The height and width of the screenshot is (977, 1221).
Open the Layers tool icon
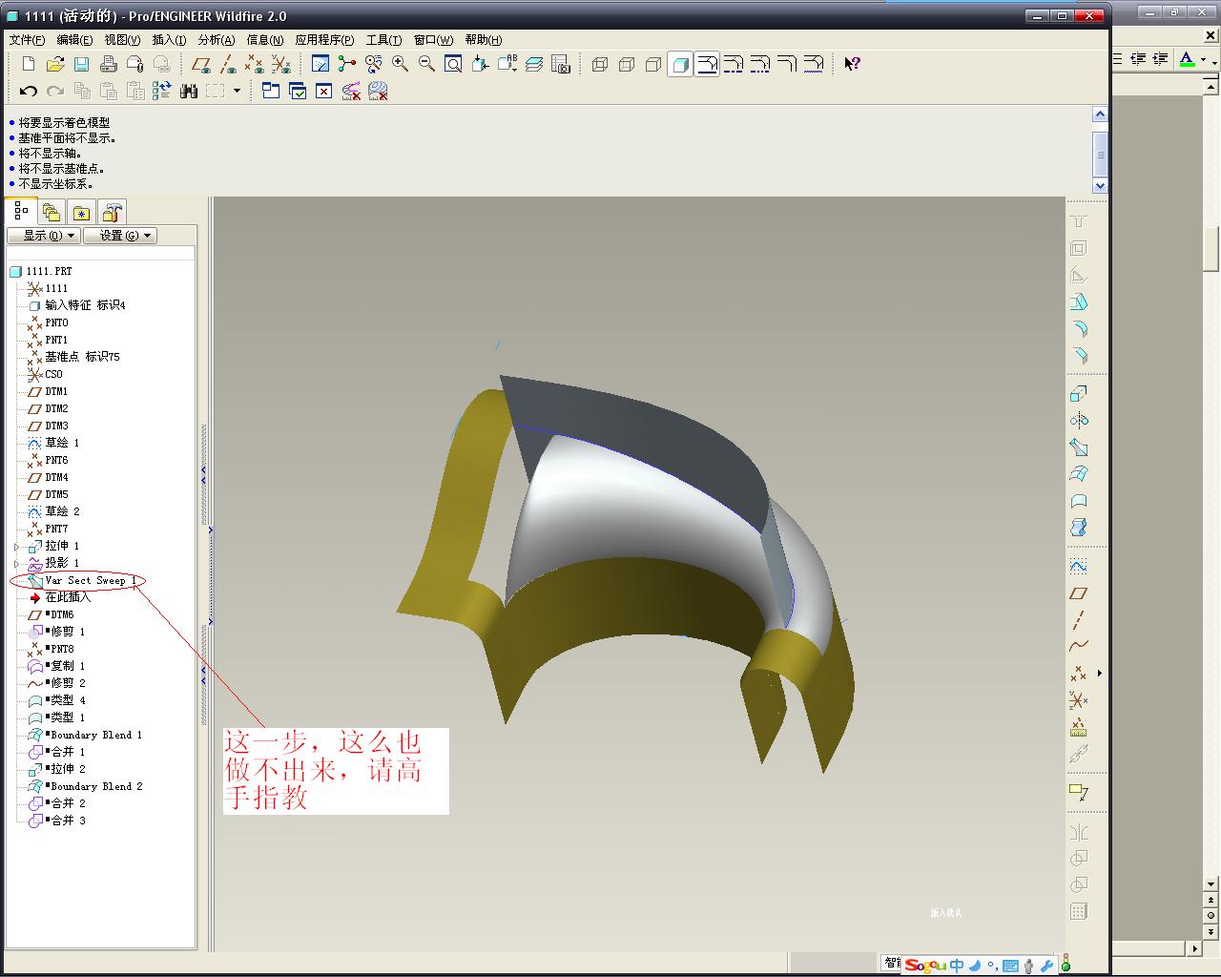coord(534,64)
